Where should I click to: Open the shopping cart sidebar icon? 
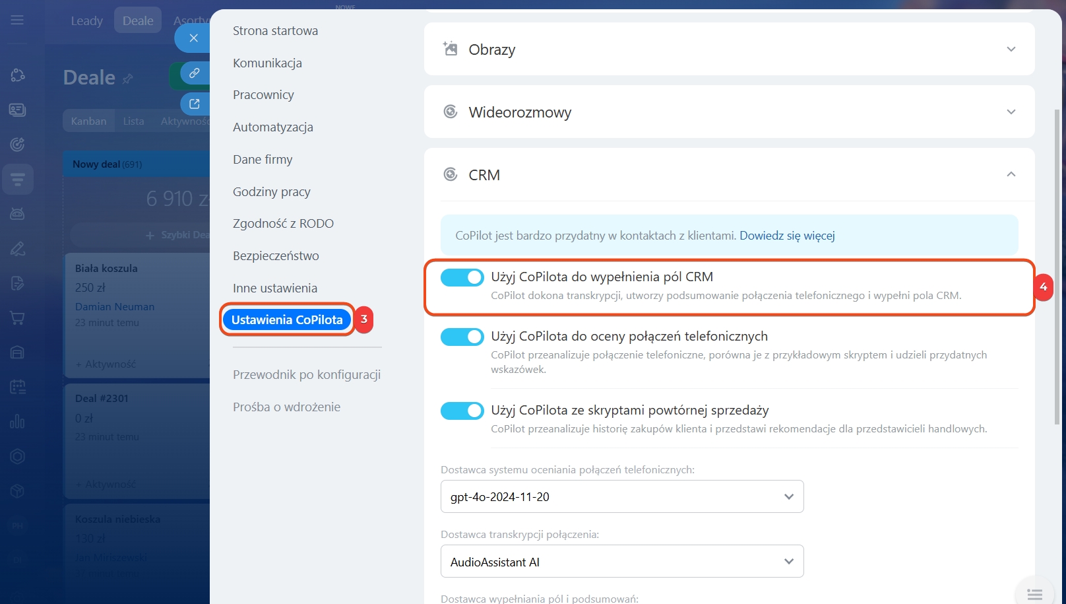pyautogui.click(x=18, y=318)
